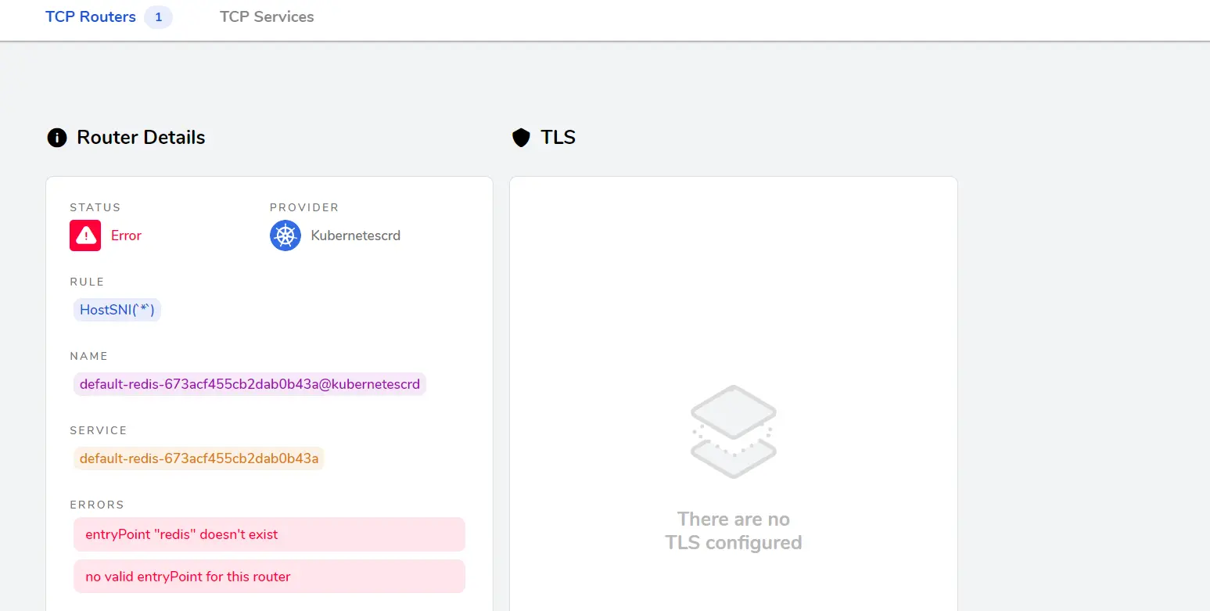1210x611 pixels.
Task: Click the empty TLS layers illustration
Action: 734,431
